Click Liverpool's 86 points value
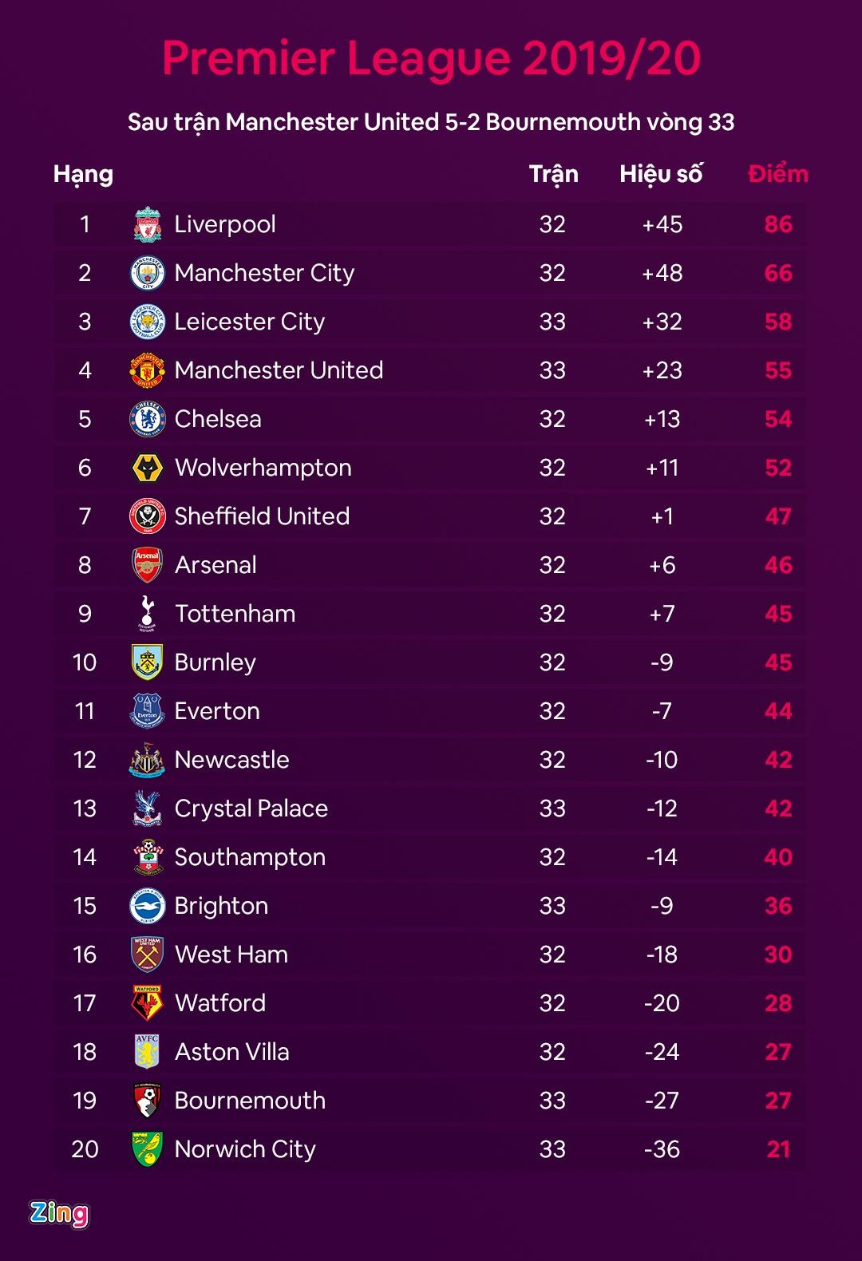Image resolution: width=862 pixels, height=1261 pixels. point(778,224)
